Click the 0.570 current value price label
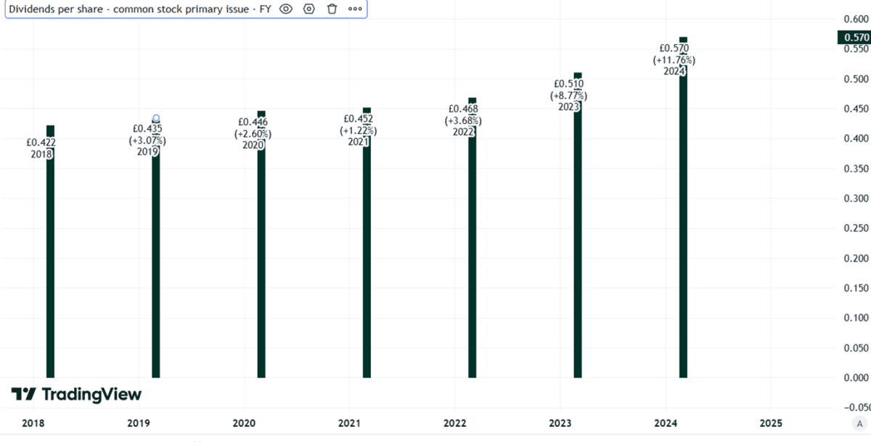Viewport: 871px width, 442px height. point(853,37)
